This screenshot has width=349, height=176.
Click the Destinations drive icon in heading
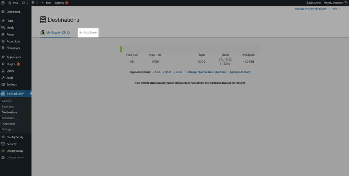coord(43,19)
